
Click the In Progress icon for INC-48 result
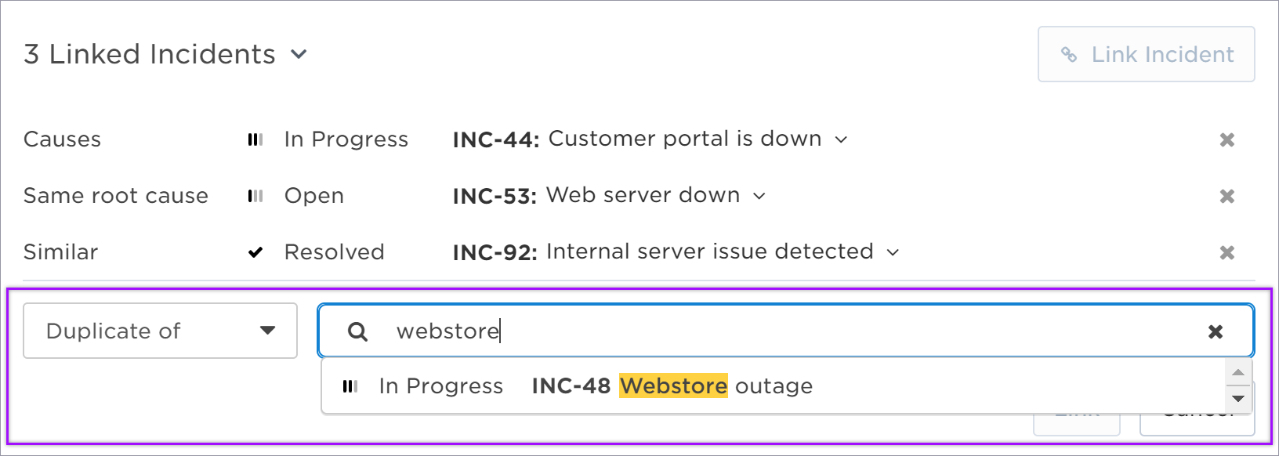click(x=350, y=386)
